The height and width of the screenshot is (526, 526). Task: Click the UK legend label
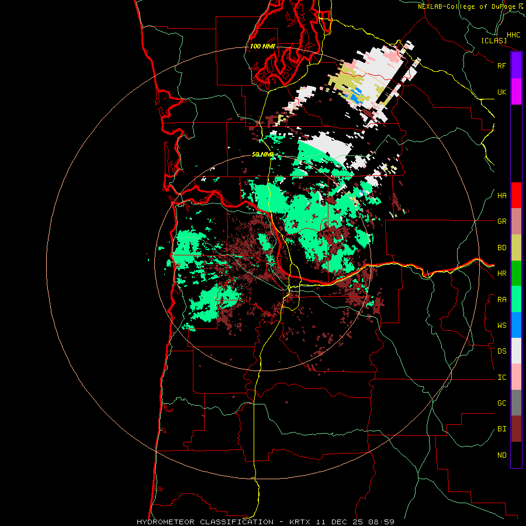click(x=501, y=92)
